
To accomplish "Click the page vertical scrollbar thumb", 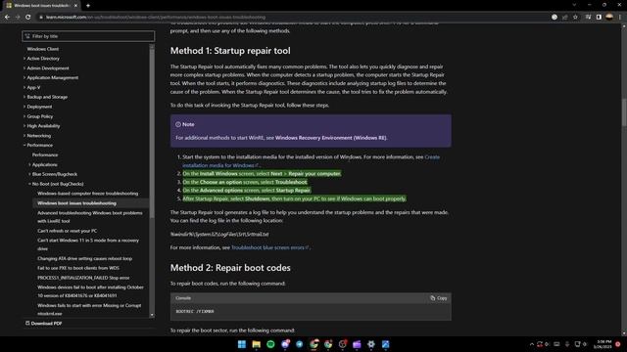I will [624, 112].
